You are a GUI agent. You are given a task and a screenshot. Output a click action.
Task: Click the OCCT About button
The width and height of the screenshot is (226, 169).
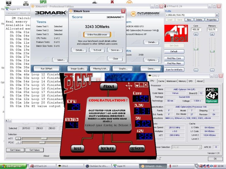109,86
